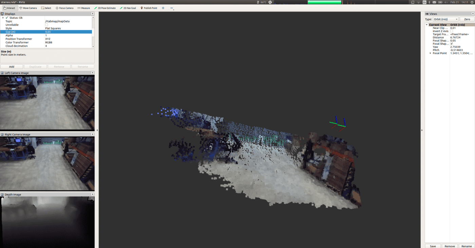Activate the Move Camera tool
This screenshot has height=248, width=475.
click(x=28, y=8)
